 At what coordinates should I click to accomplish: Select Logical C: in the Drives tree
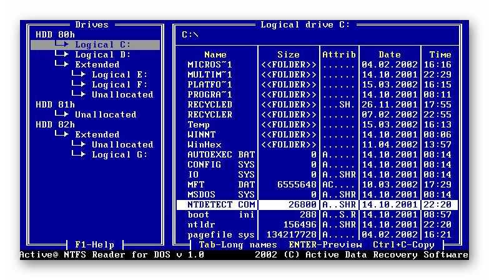[95, 44]
